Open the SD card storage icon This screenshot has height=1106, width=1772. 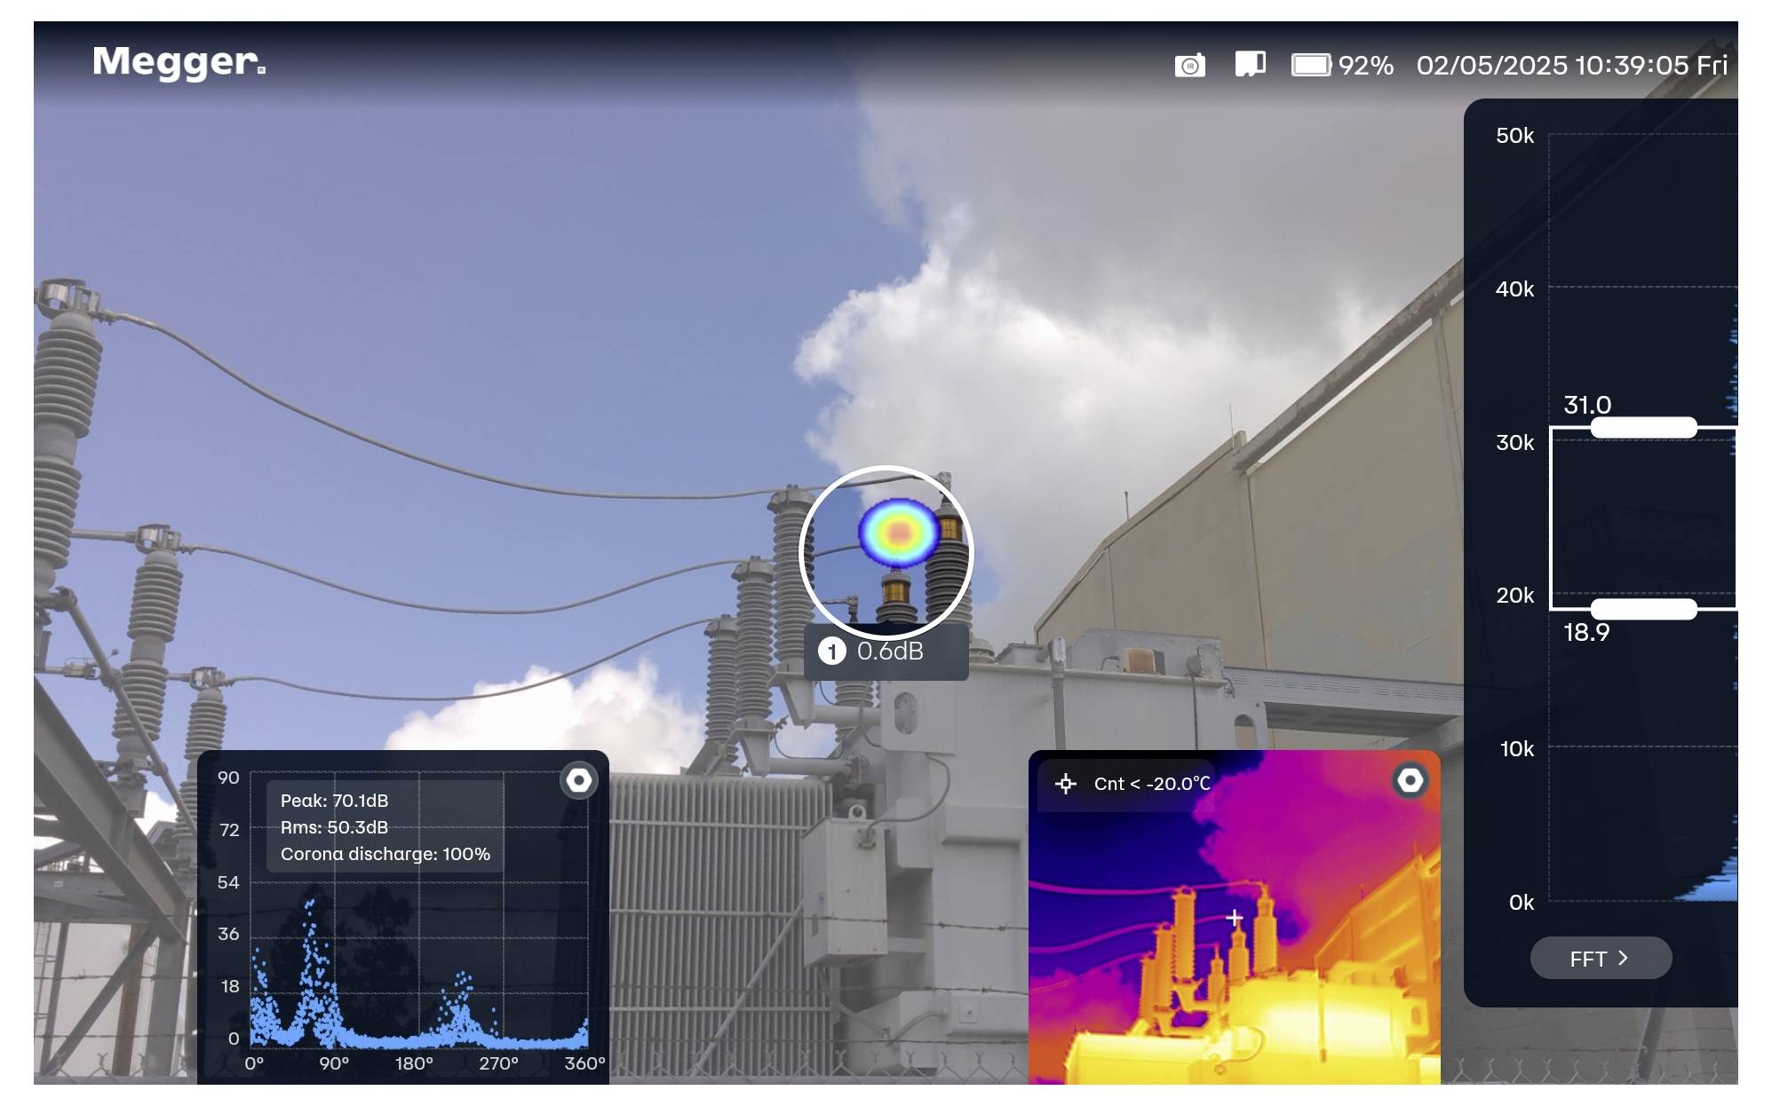pyautogui.click(x=1250, y=64)
